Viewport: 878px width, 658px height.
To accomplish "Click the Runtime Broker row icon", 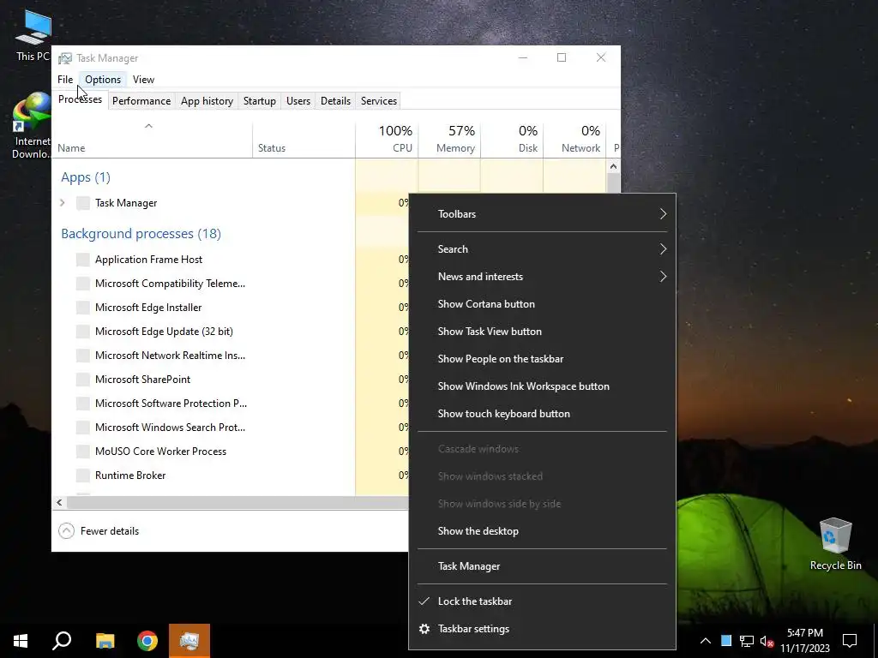I will [83, 476].
